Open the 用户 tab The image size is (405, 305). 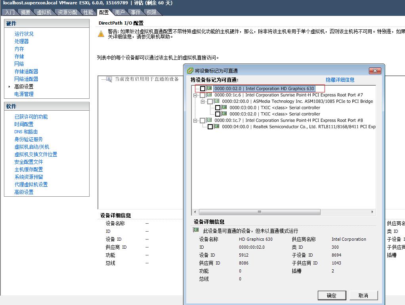pyautogui.click(x=120, y=12)
